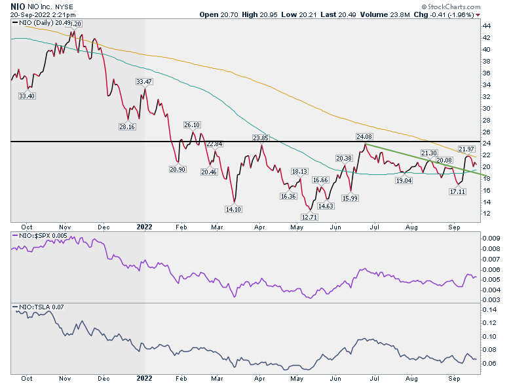Select the 22.84 price label
This screenshot has height=384, width=511.
pos(214,144)
